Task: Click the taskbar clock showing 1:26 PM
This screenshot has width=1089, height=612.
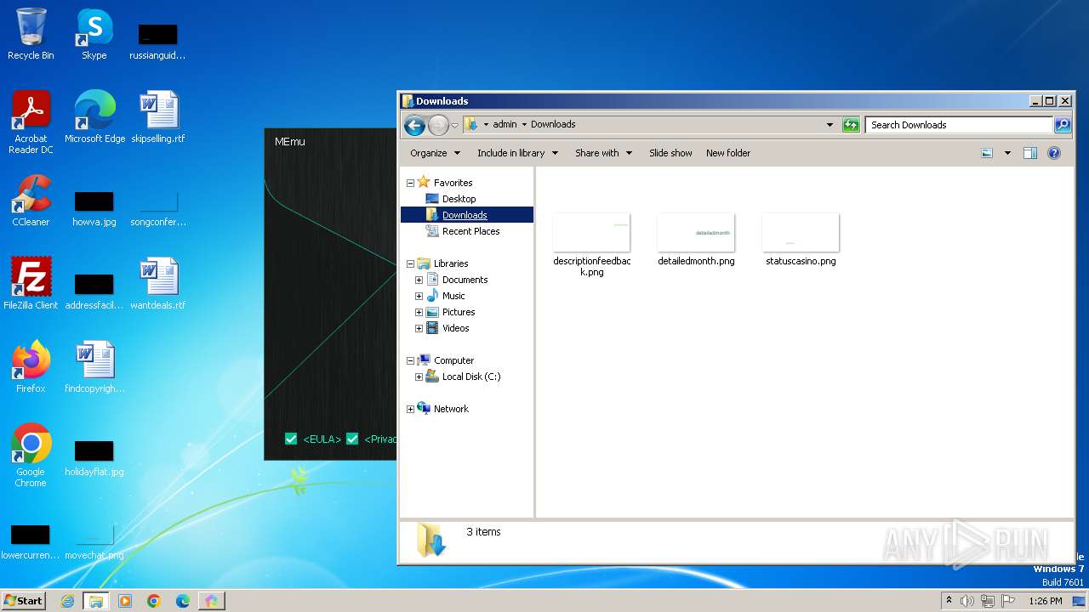Action: point(1045,601)
